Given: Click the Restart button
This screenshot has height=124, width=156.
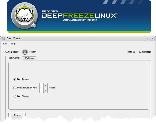Looking at the screenshot, I should pos(17,115).
